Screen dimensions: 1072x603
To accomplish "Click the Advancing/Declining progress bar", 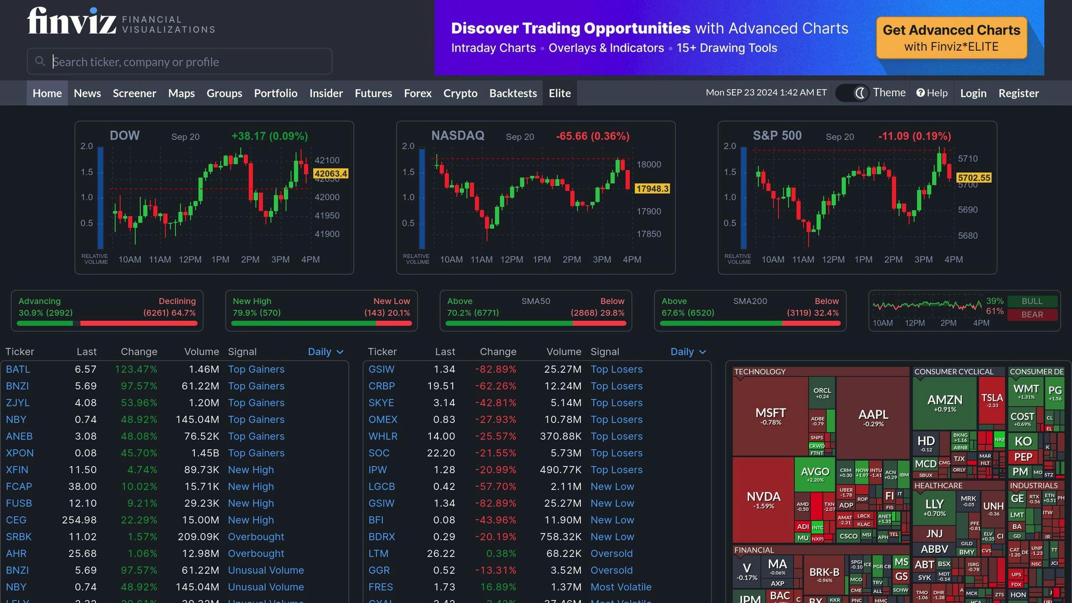I will tap(107, 323).
